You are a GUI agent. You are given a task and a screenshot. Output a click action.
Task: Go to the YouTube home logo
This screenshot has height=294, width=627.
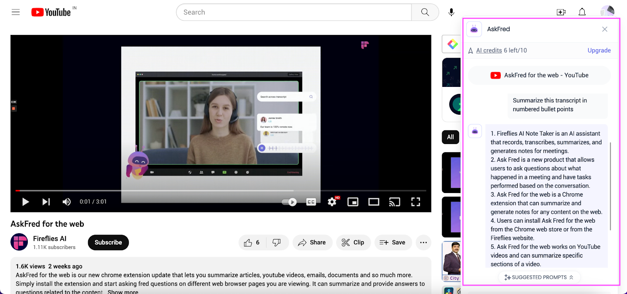click(51, 12)
